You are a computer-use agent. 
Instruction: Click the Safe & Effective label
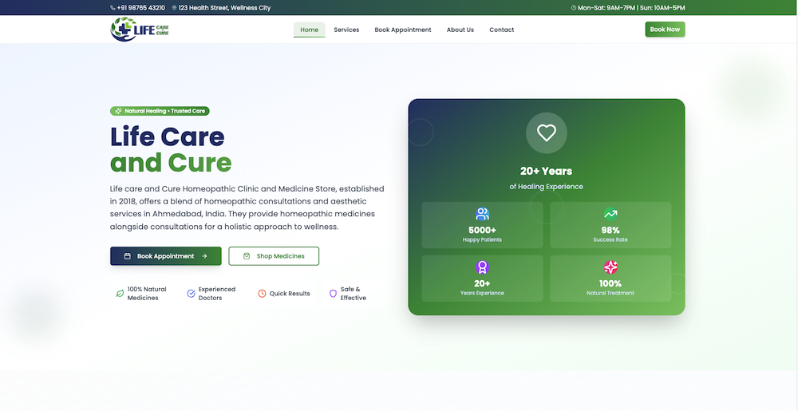point(354,294)
